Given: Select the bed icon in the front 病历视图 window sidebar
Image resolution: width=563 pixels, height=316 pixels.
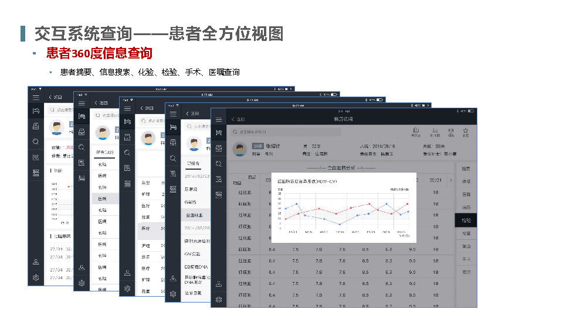Looking at the screenshot, I should coord(219,133).
